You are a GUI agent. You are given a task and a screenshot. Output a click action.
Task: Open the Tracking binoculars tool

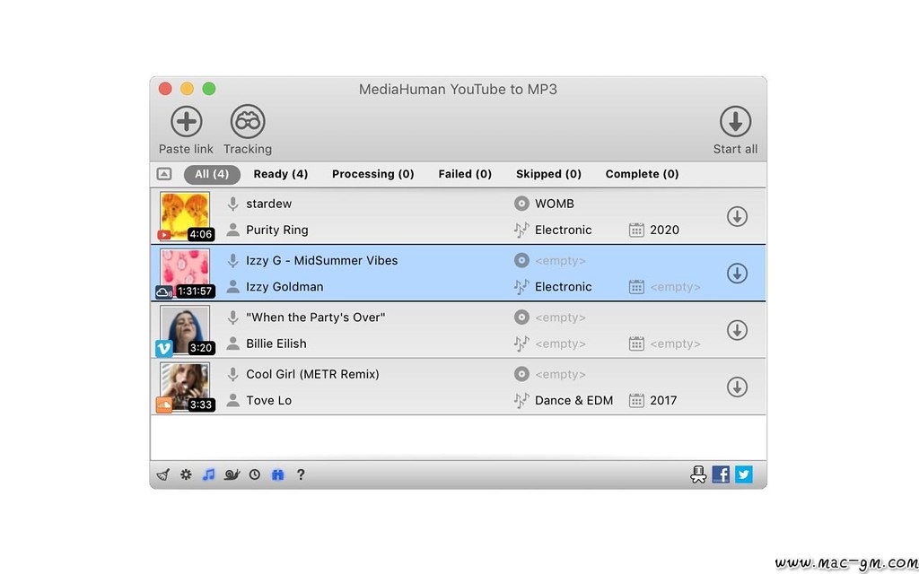pyautogui.click(x=248, y=130)
